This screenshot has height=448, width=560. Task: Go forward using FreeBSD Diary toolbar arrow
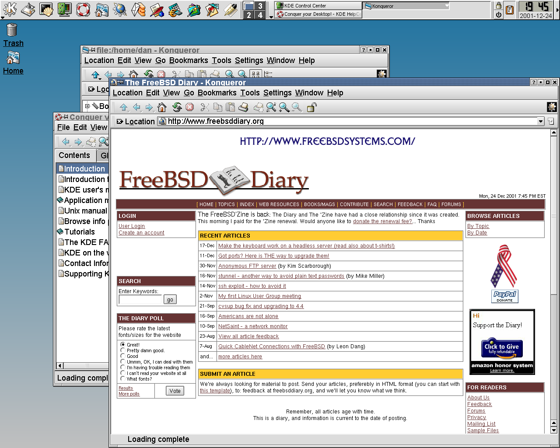tap(149, 107)
